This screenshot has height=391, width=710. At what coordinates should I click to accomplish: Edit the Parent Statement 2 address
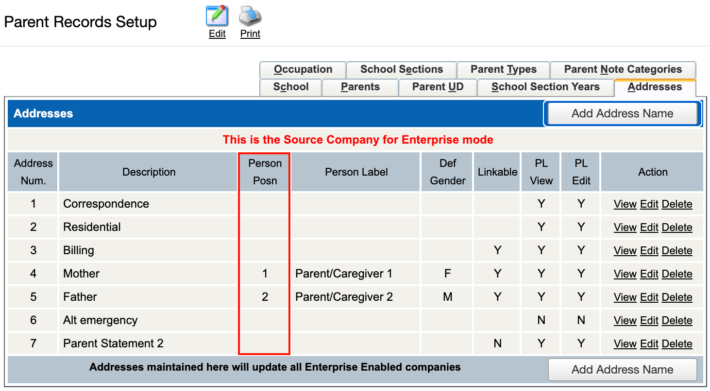[x=649, y=344]
